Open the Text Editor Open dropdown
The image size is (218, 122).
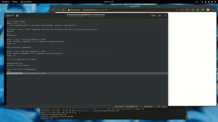point(10,16)
